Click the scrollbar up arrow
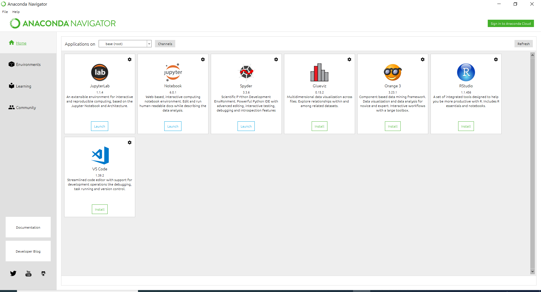 [533, 55]
